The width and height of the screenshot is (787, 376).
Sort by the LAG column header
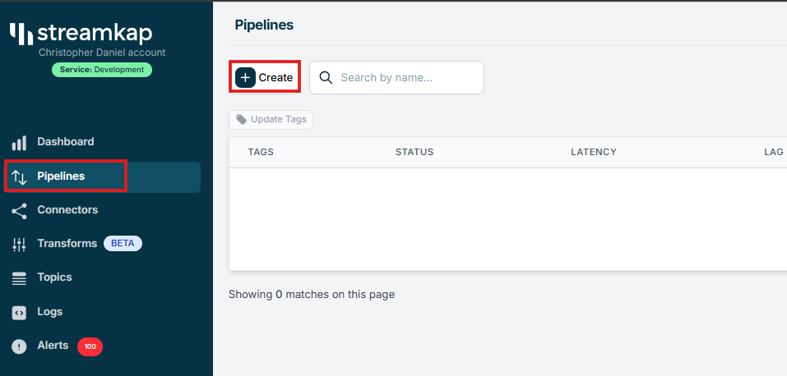[774, 152]
